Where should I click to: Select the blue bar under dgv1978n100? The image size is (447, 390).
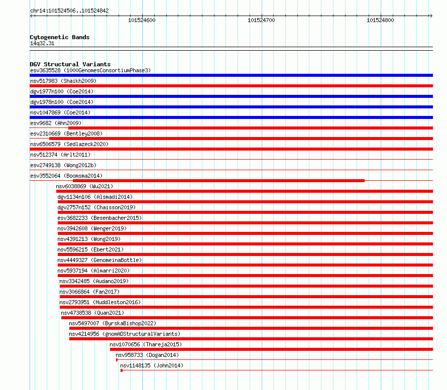click(x=231, y=107)
